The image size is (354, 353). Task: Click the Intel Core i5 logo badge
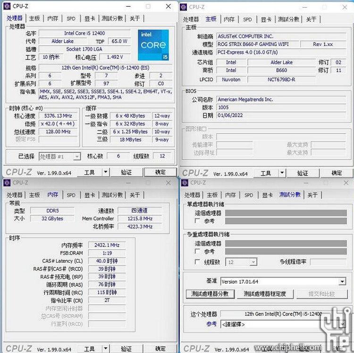click(x=153, y=45)
